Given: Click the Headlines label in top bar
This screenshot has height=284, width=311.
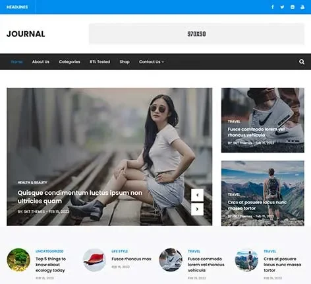Looking at the screenshot, I should (x=17, y=7).
